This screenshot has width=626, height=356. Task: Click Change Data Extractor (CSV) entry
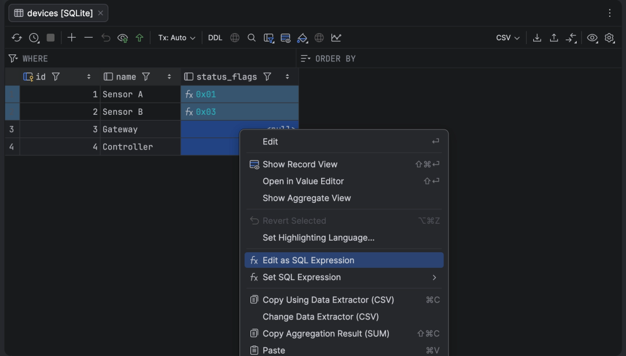344,317
